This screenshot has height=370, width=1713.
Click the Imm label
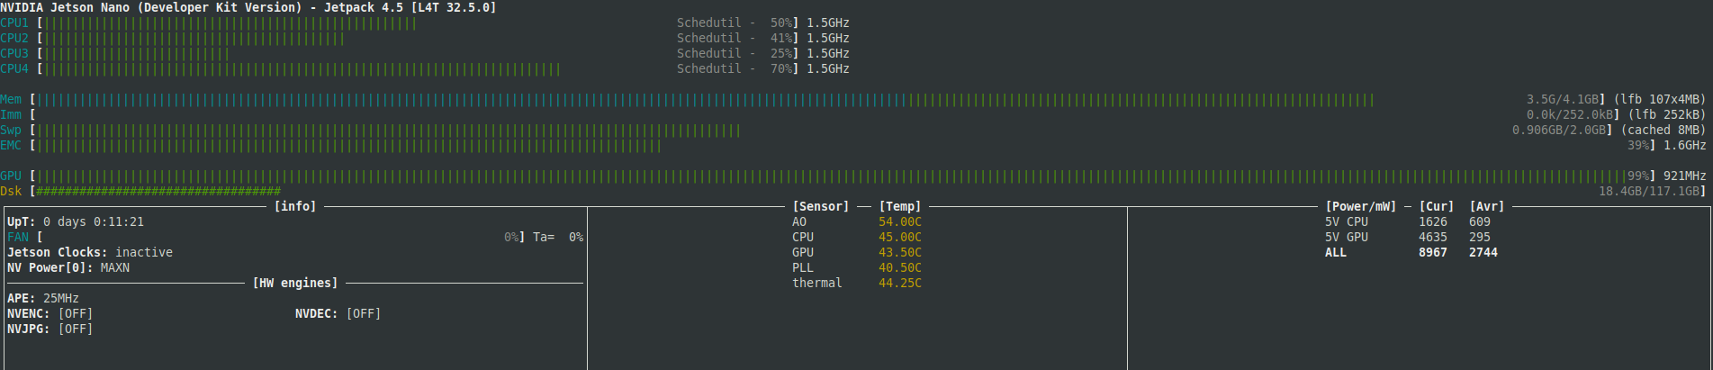11,115
